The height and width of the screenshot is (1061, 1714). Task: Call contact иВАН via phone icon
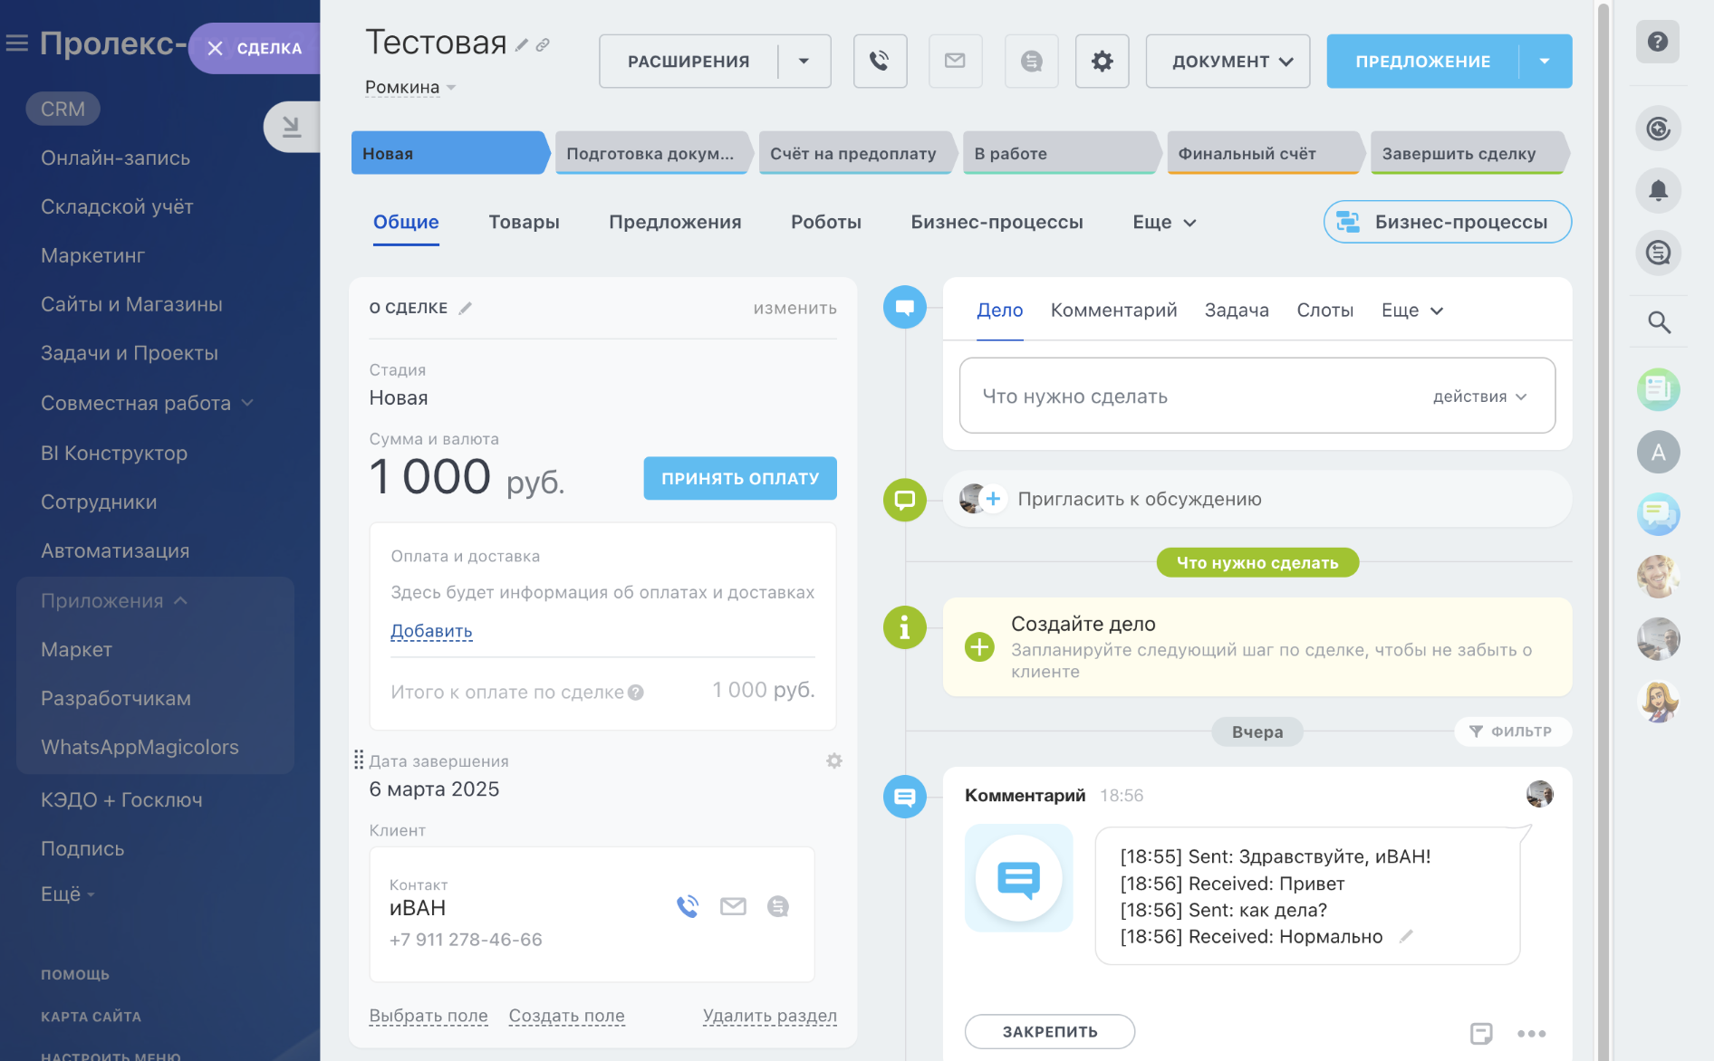(x=688, y=906)
